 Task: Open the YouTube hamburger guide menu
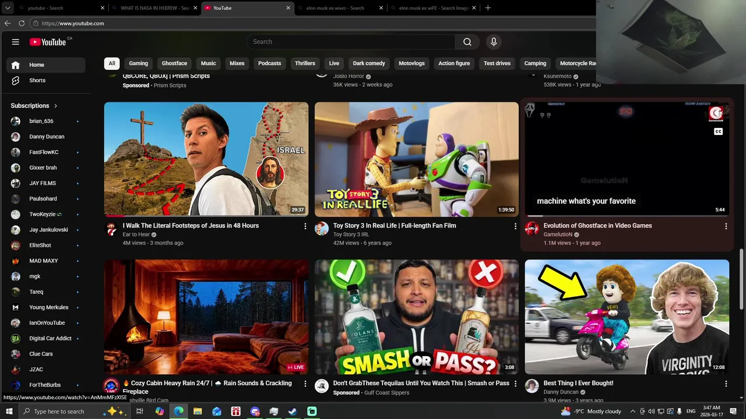coord(16,42)
